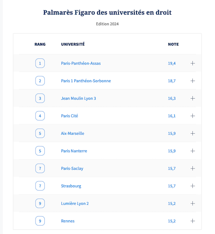Expand Aix-Marseille row with plus icon
The image size is (215, 234).
point(193,133)
